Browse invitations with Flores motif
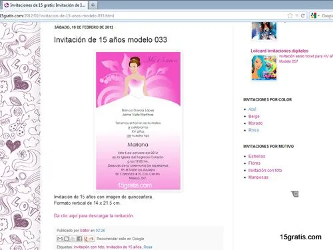The image size is (333, 250). (254, 163)
